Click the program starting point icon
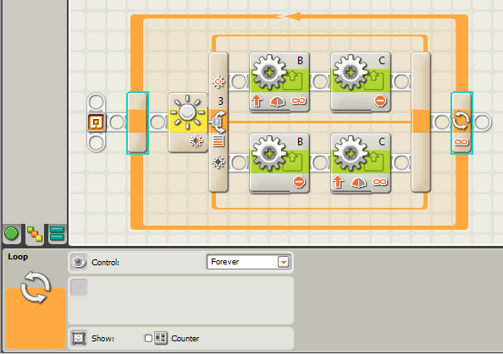 (x=97, y=123)
